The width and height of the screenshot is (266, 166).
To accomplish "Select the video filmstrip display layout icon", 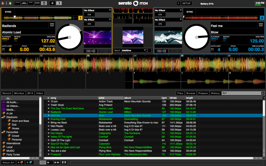I will coord(44,3).
